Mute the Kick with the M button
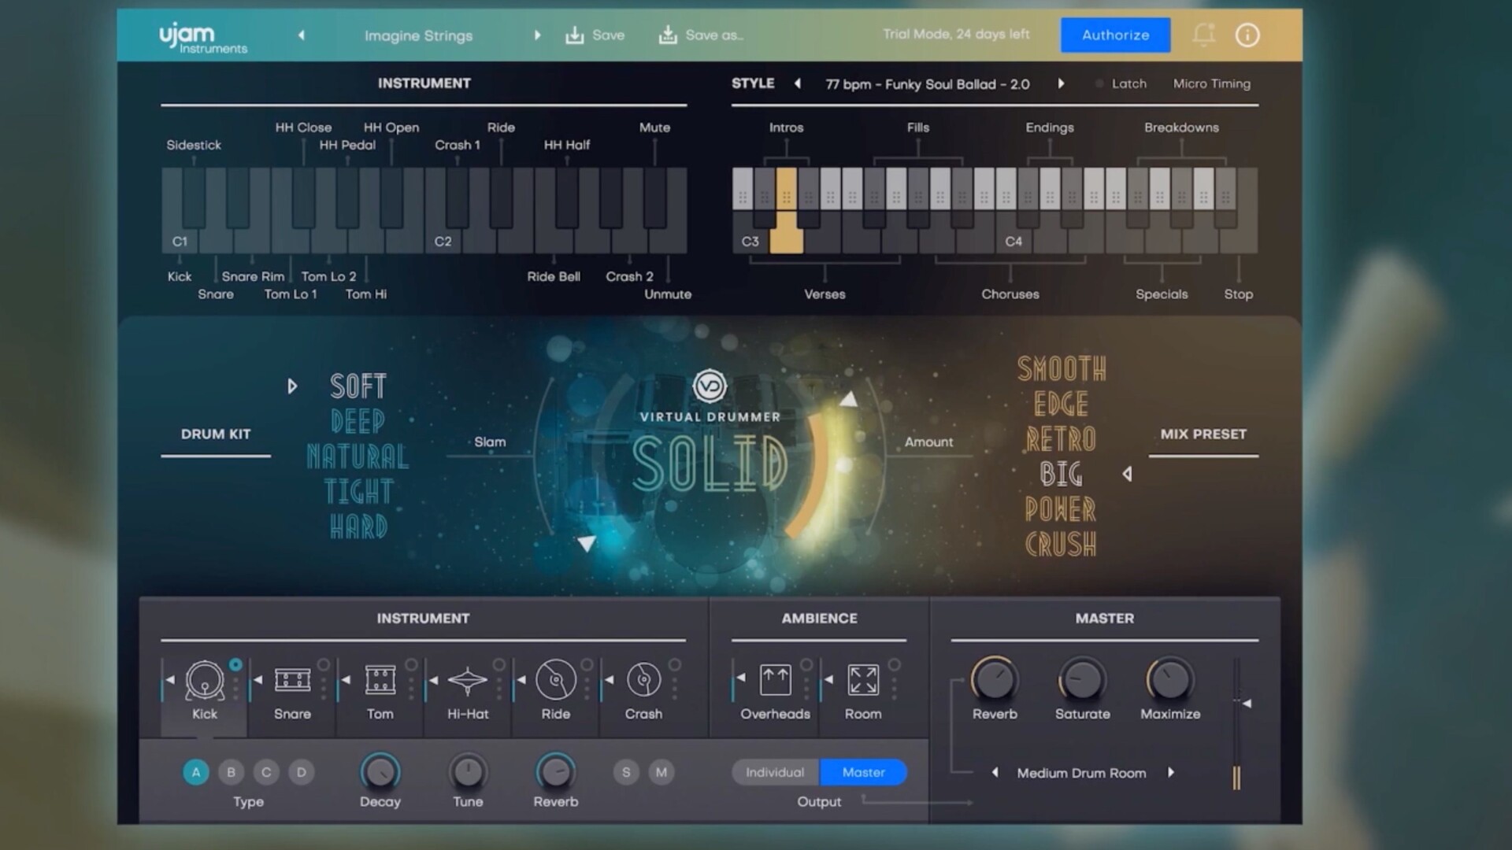This screenshot has width=1512, height=850. pos(661,772)
